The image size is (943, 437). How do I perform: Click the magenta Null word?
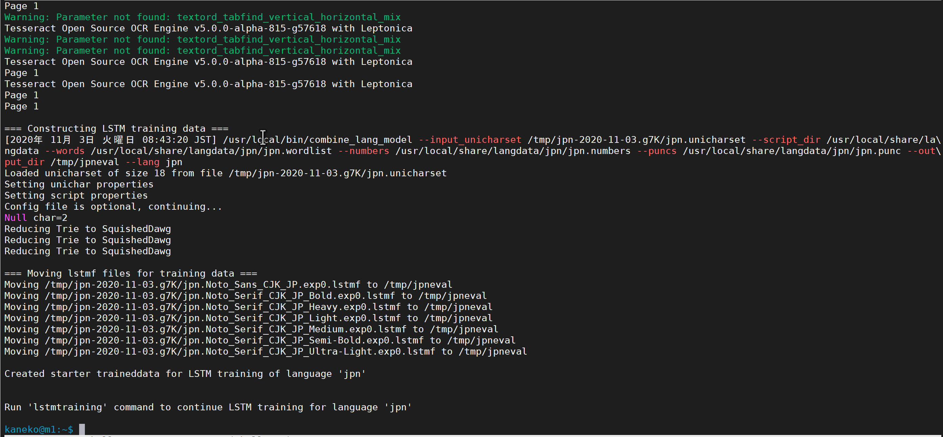click(15, 217)
